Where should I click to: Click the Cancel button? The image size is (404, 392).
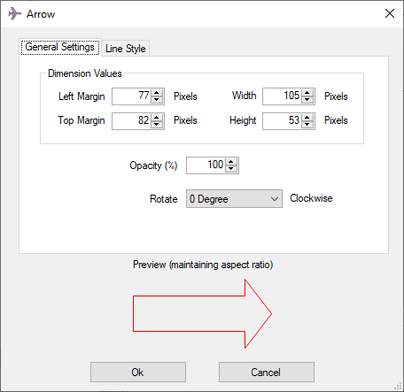[267, 373]
